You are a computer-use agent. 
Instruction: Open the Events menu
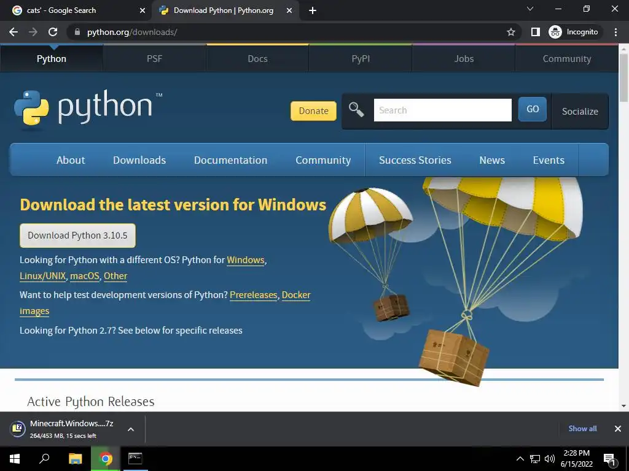(549, 160)
